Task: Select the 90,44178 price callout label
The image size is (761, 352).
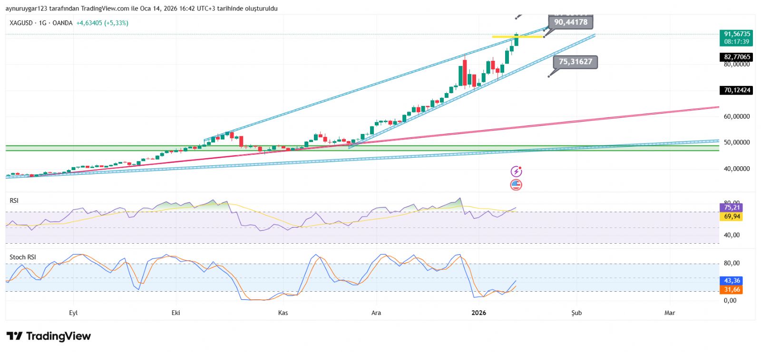Action: 570,22
